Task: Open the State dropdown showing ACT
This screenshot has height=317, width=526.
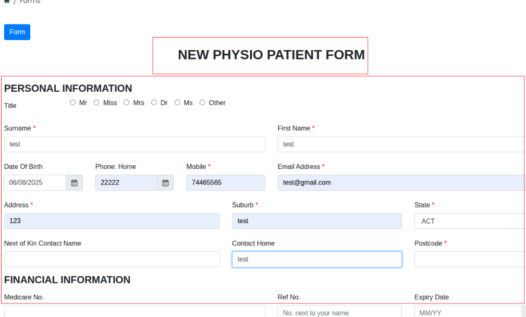Action: tap(469, 221)
